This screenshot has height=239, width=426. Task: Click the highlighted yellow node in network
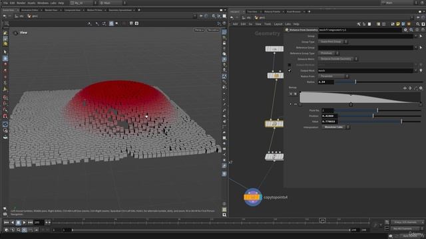(x=274, y=124)
